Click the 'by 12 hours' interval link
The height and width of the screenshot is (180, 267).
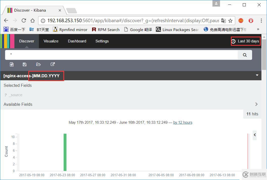point(183,122)
